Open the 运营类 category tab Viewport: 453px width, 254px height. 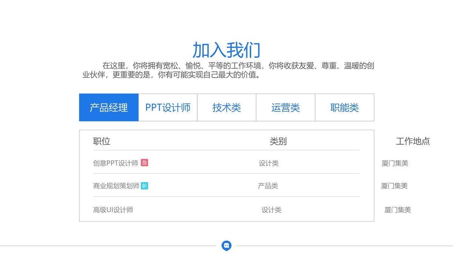[x=286, y=108]
